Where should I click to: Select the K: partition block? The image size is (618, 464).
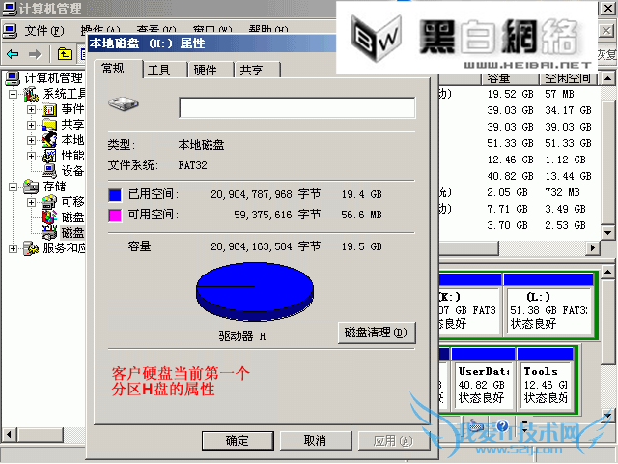469,305
